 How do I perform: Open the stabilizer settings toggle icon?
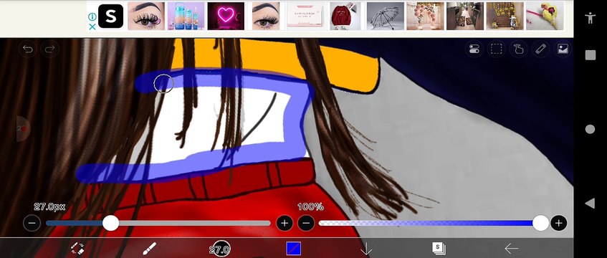tap(474, 49)
